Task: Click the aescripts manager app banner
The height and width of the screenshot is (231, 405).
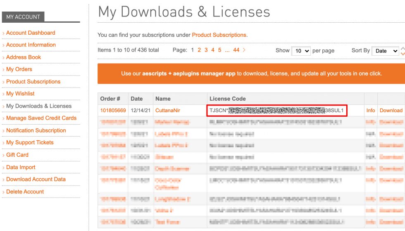Action: (x=251, y=74)
